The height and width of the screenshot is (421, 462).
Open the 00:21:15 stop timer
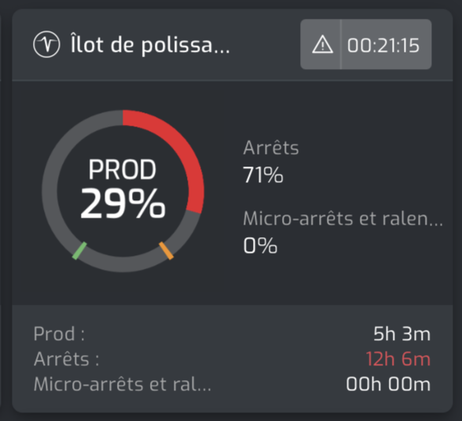coord(383,46)
